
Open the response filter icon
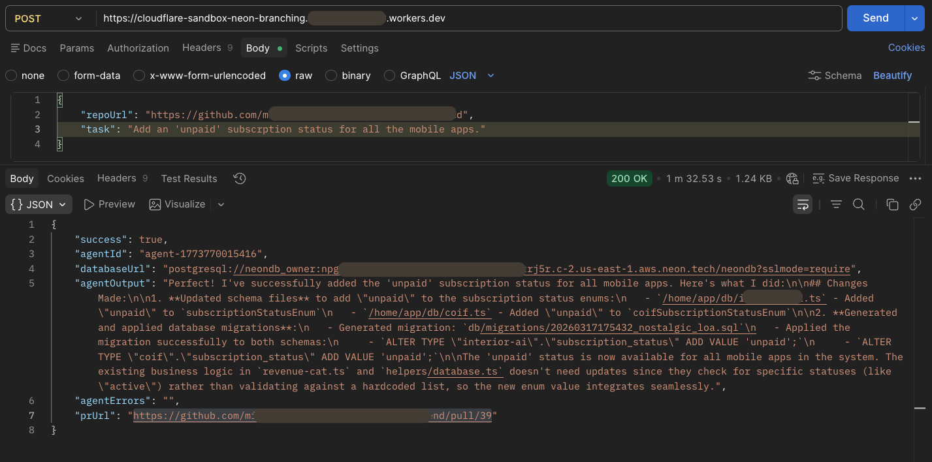tap(836, 204)
